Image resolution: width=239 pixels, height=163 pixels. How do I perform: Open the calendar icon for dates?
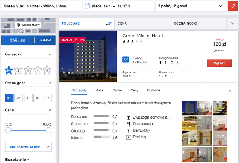point(87,6)
